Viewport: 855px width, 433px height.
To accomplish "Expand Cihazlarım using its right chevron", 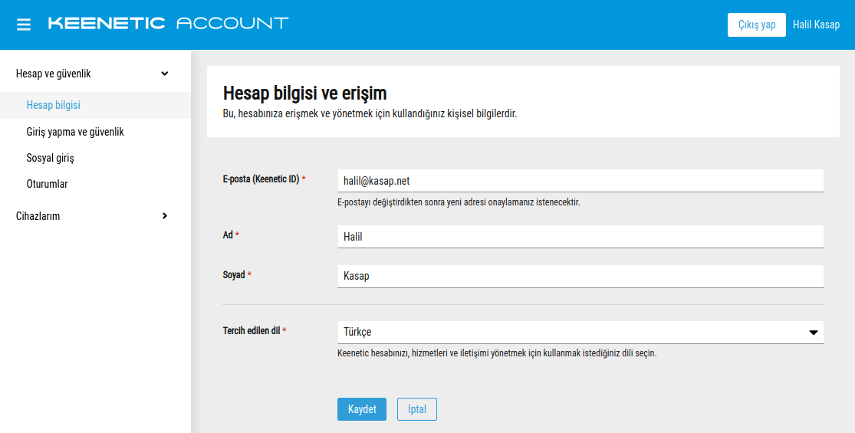I will point(164,216).
